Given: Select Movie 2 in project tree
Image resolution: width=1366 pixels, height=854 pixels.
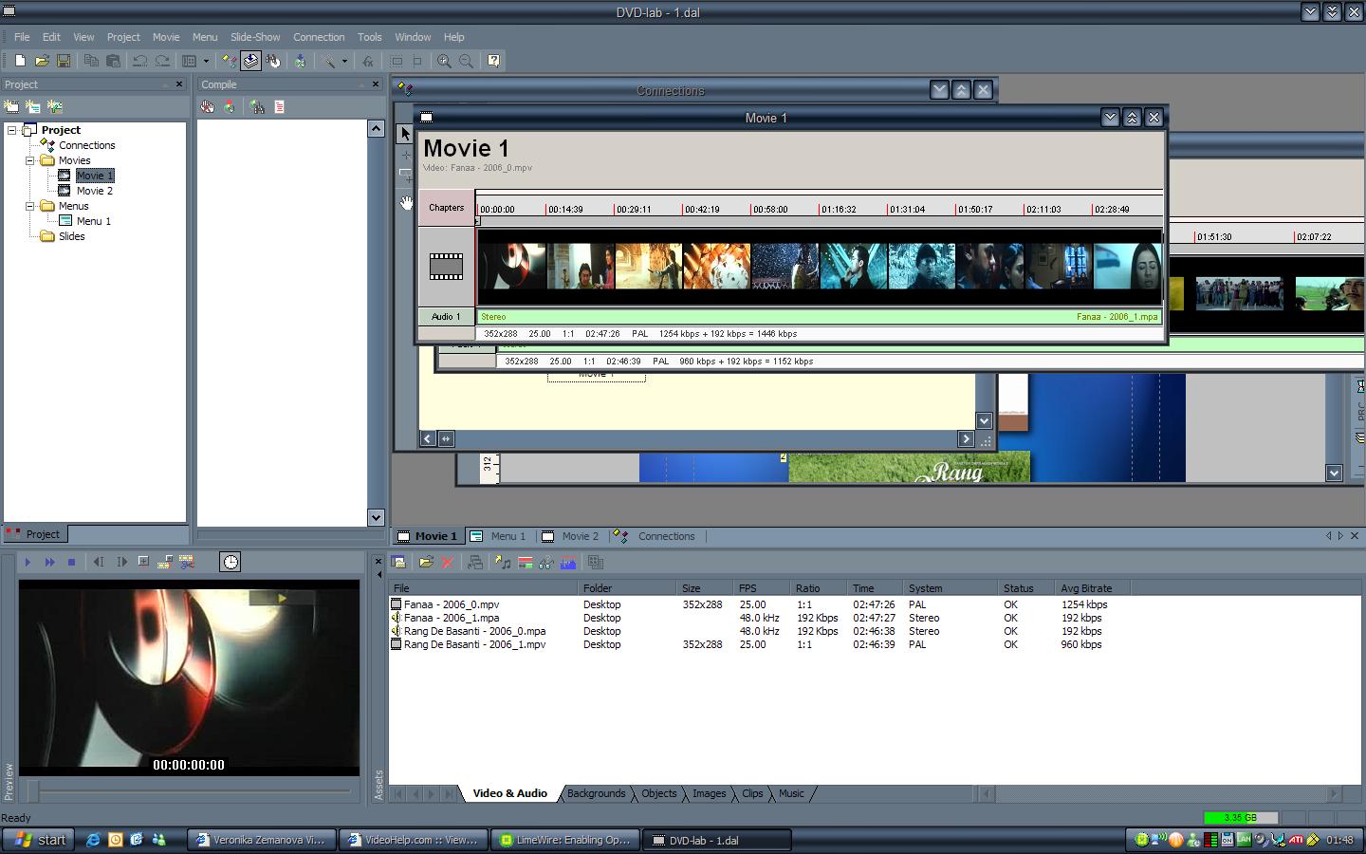Looking at the screenshot, I should [95, 191].
